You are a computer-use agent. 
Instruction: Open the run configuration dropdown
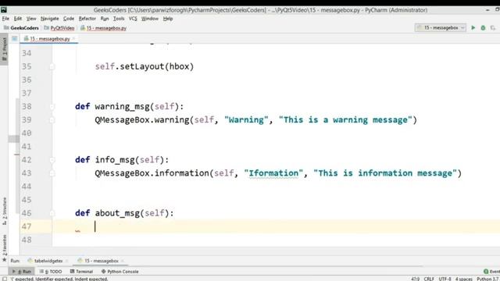coord(441,28)
